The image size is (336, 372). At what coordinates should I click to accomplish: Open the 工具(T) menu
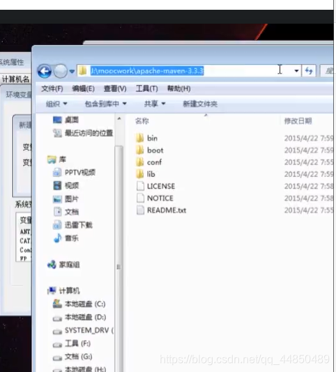147,88
